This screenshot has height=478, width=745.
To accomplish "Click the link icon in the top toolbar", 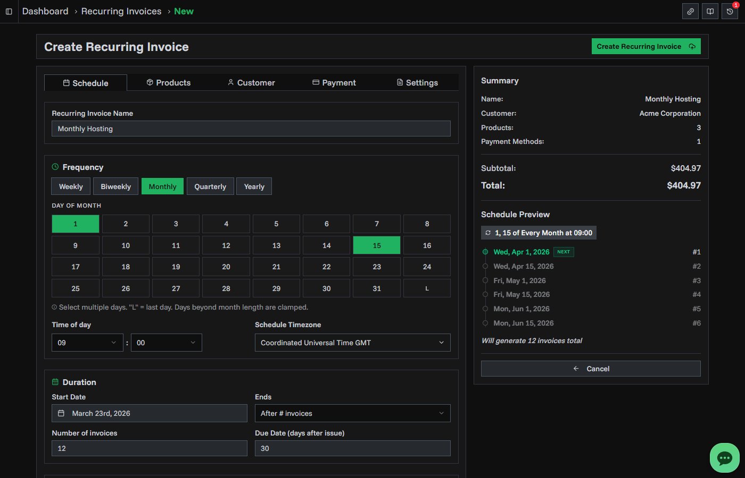I will click(690, 11).
